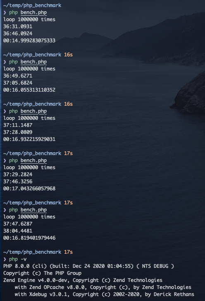Viewport: 205px width, 301px height.
Task: Select the 37:05.6824 timestamp line
Action: click(18, 83)
